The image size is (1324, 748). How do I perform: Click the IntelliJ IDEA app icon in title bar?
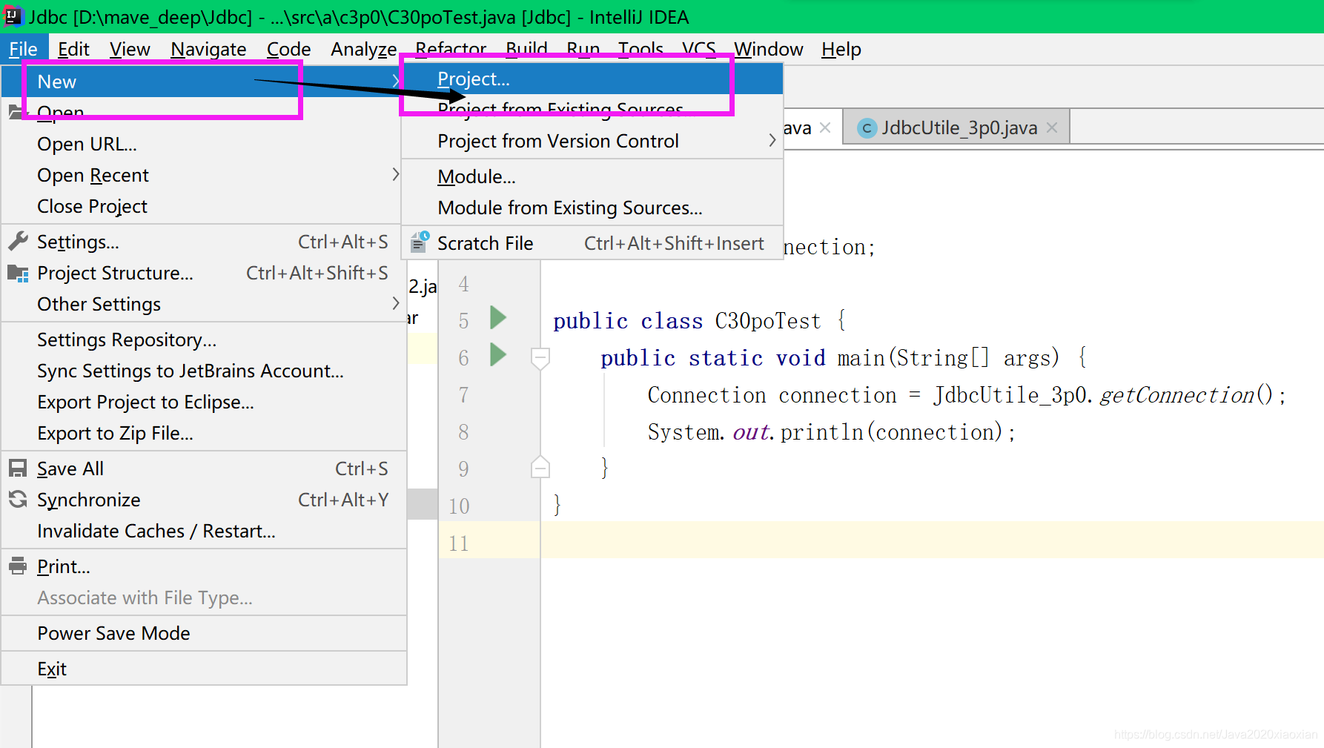[12, 16]
